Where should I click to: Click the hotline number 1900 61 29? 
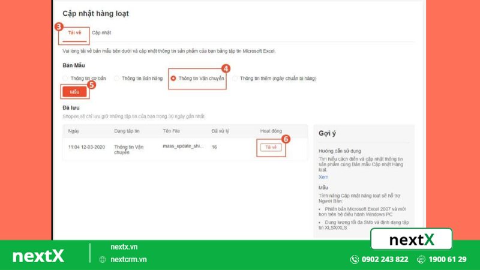[448, 260]
